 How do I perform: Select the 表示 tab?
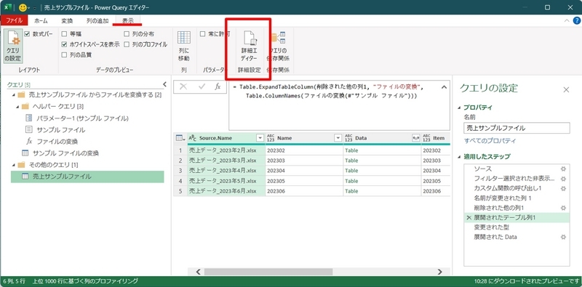(x=128, y=21)
